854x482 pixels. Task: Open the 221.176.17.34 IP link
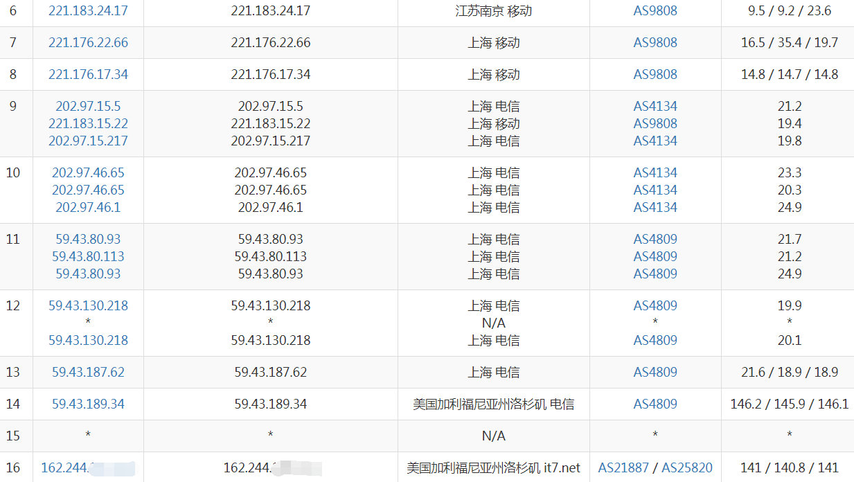88,74
